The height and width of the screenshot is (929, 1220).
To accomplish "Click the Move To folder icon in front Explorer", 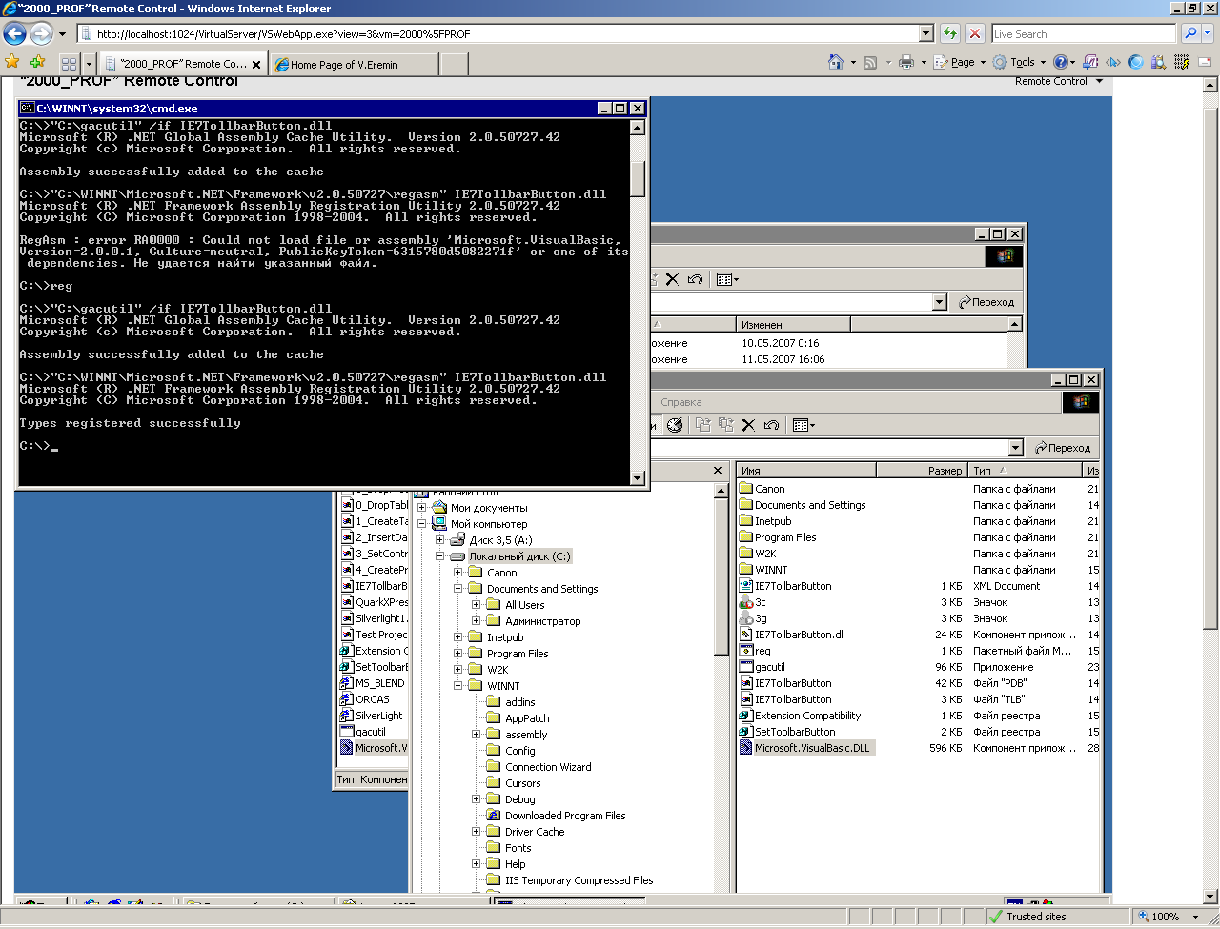I will (703, 425).
